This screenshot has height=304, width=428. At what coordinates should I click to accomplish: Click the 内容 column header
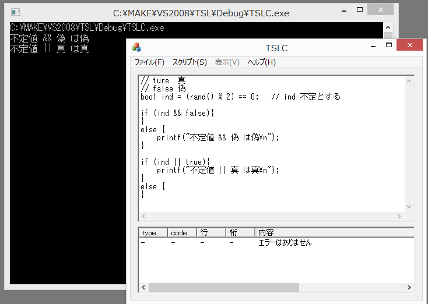pos(335,232)
